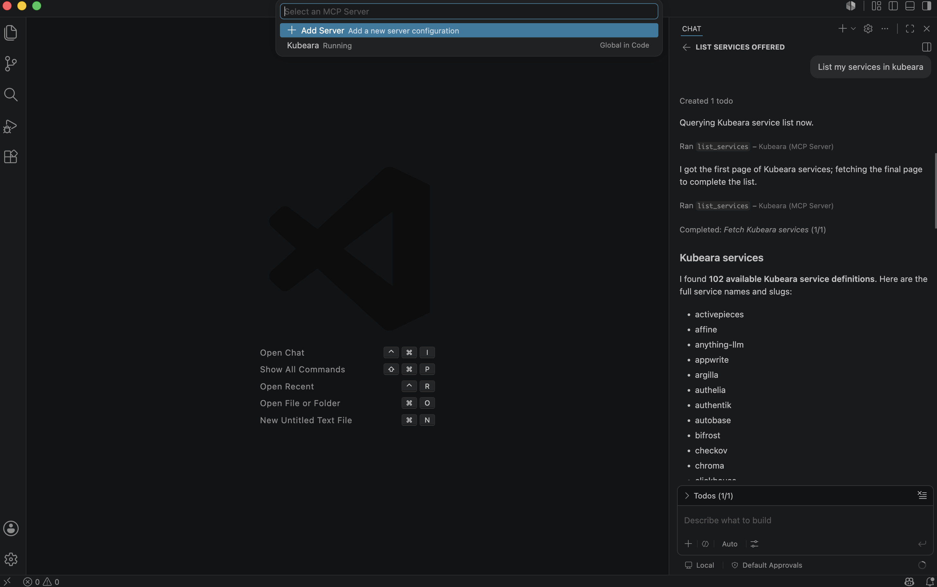Click the Open Recent shortcut hint
Image resolution: width=937 pixels, height=587 pixels.
348,386
